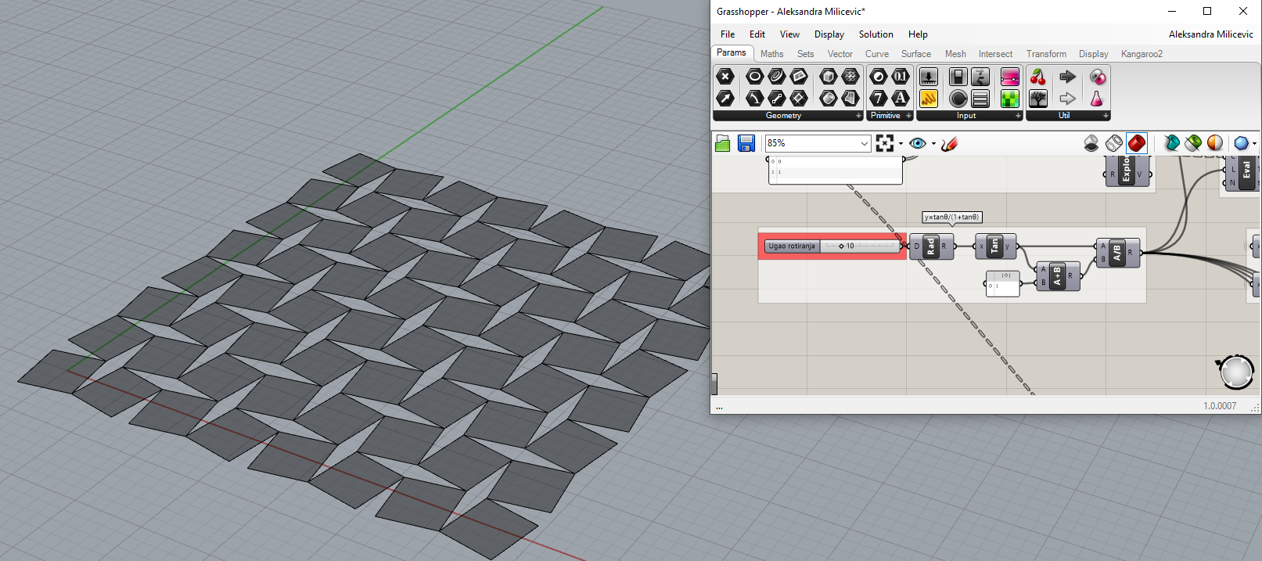This screenshot has width=1262, height=561.
Task: Select the A+B addition component
Action: pos(1058,276)
